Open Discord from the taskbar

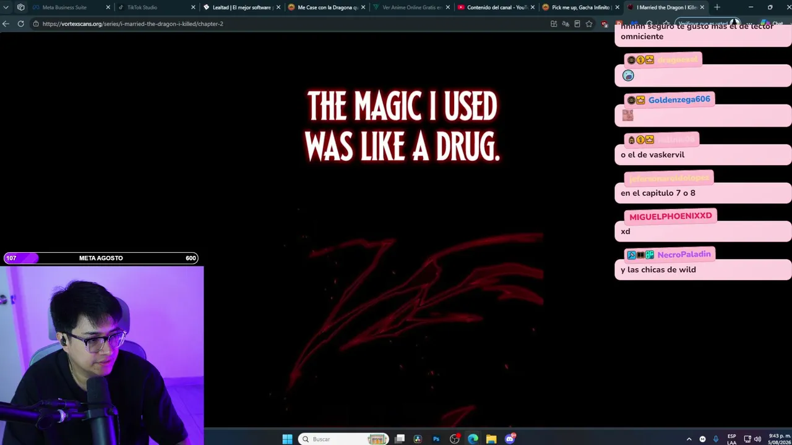(510, 439)
